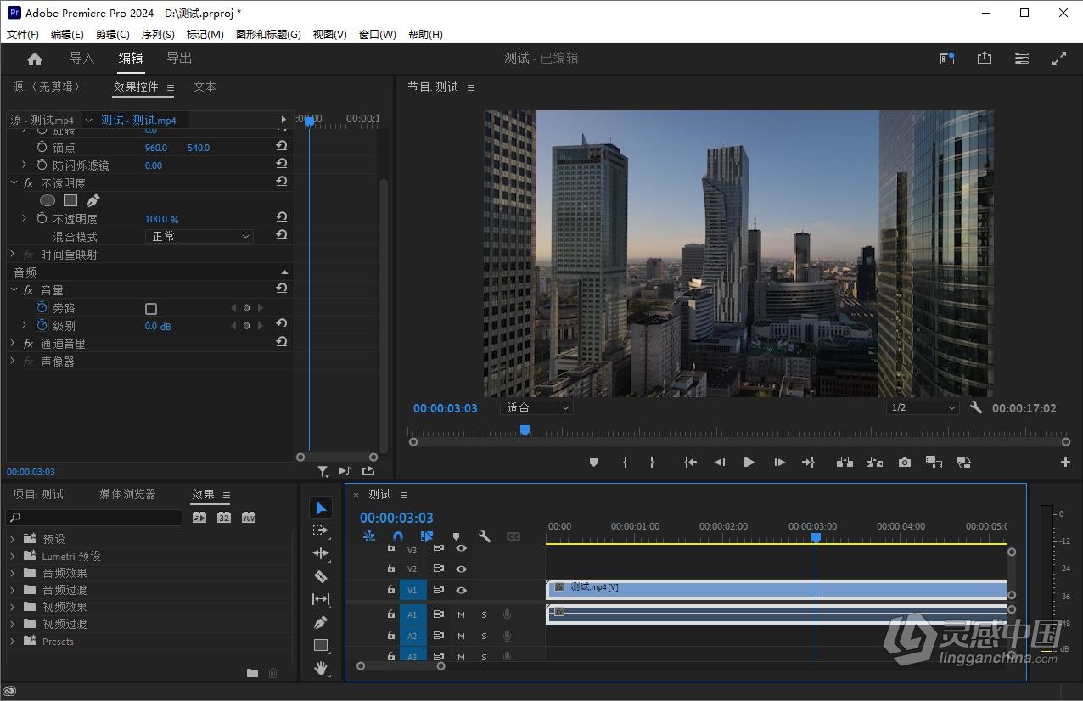This screenshot has height=701, width=1083.
Task: Click the Lift button
Action: [x=845, y=463]
